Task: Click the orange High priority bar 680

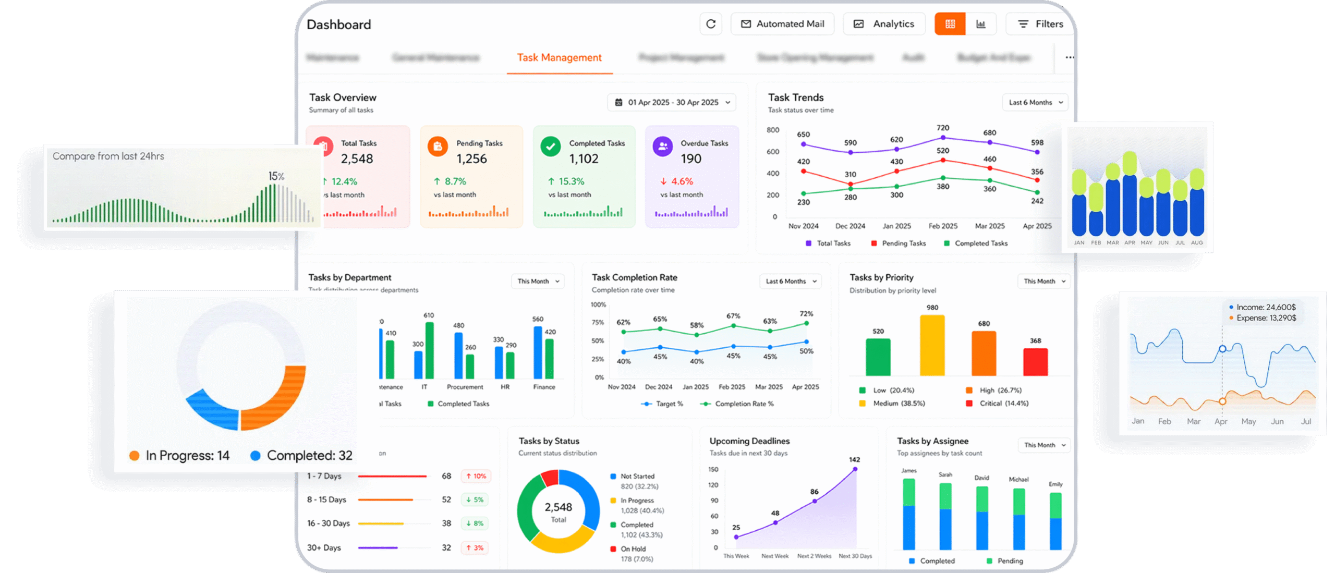Action: tap(984, 353)
